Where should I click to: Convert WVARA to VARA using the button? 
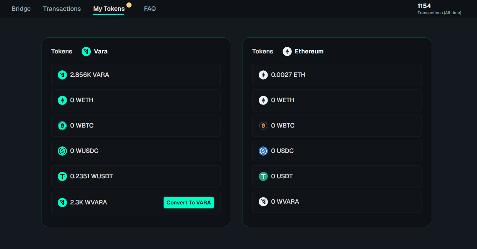tap(189, 203)
